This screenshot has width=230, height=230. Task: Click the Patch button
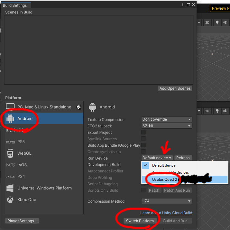point(154,190)
